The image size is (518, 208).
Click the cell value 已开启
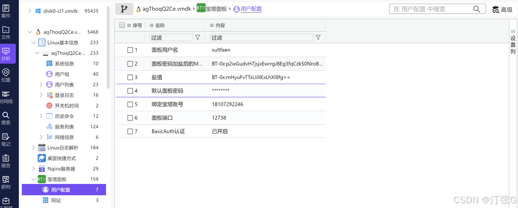click(220, 131)
